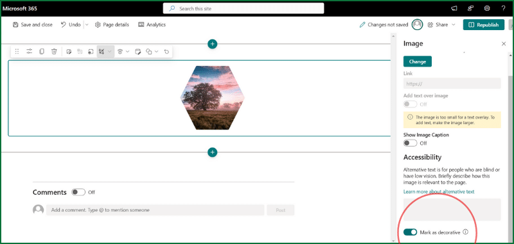The width and height of the screenshot is (514, 244).
Task: Add a section using plus button above image
Action: tap(213, 44)
